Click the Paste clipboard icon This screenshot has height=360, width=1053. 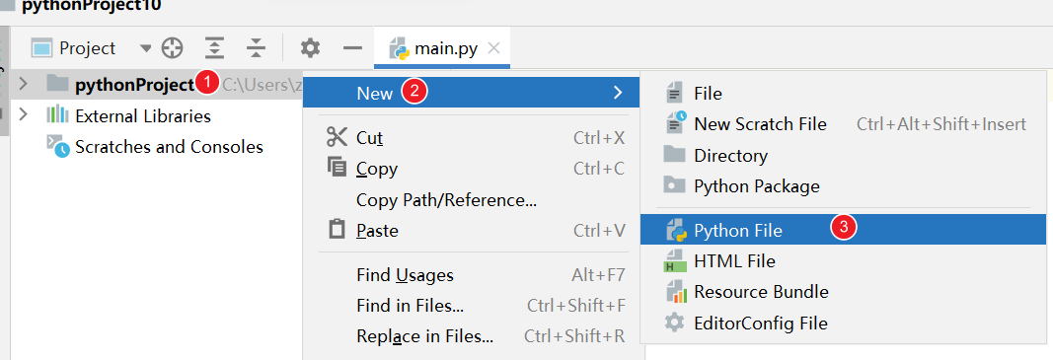click(x=336, y=229)
